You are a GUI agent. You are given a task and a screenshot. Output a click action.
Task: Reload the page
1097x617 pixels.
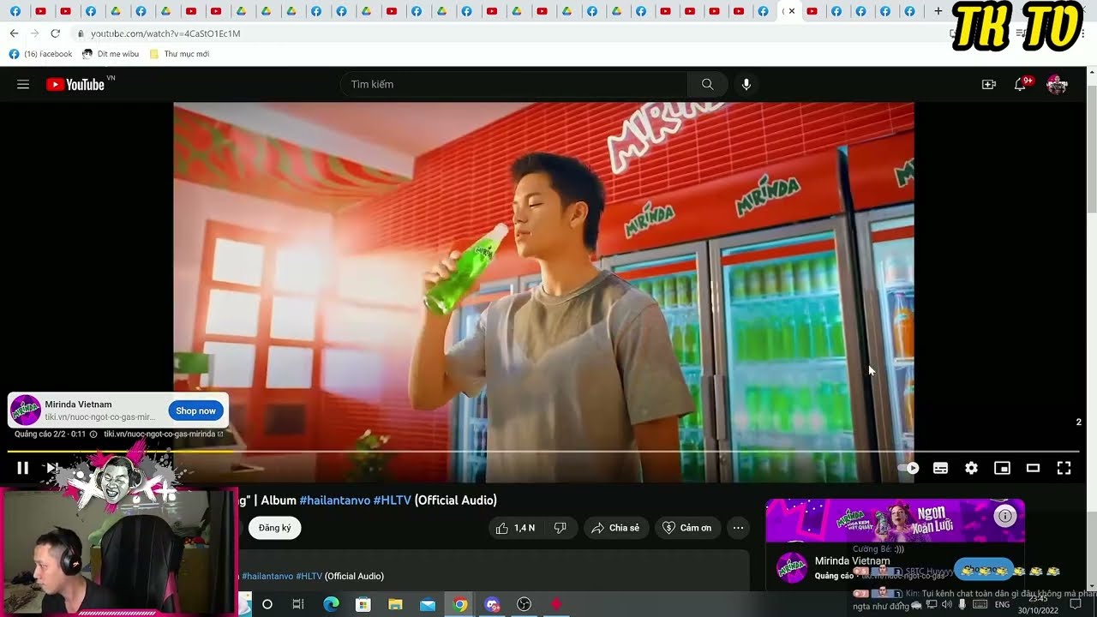click(55, 33)
